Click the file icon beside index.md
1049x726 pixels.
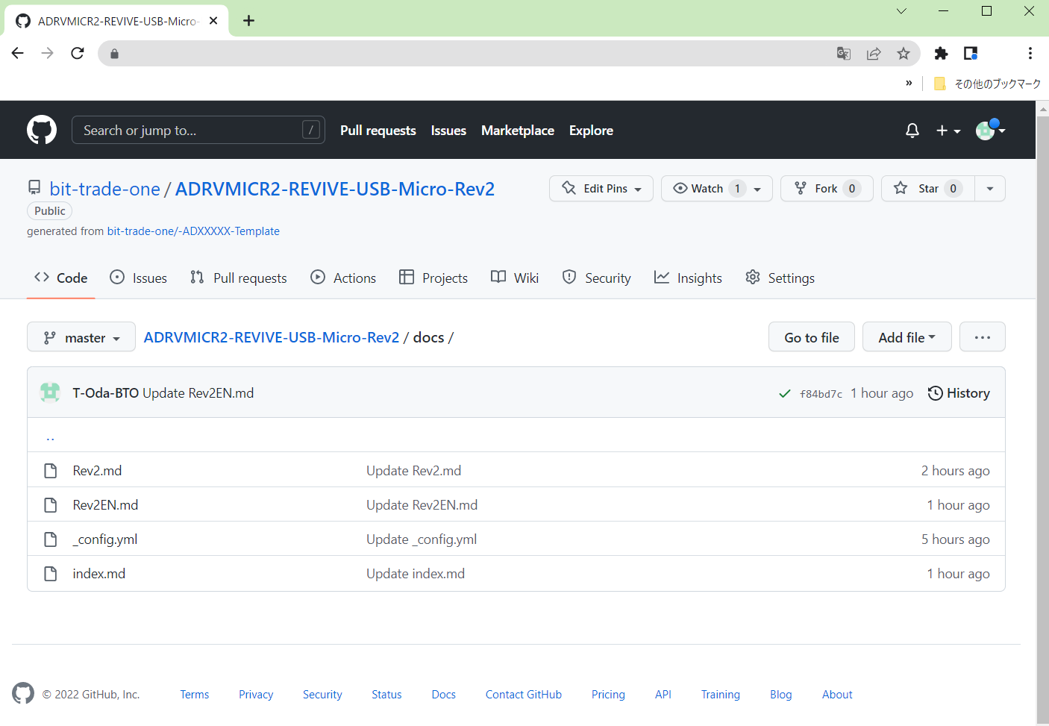[51, 573]
